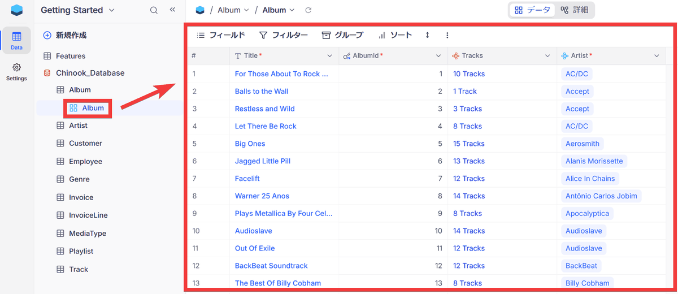The image size is (678, 294).
Task: Click 'BackBeat Soundtrack' title cell
Action: [x=284, y=266]
